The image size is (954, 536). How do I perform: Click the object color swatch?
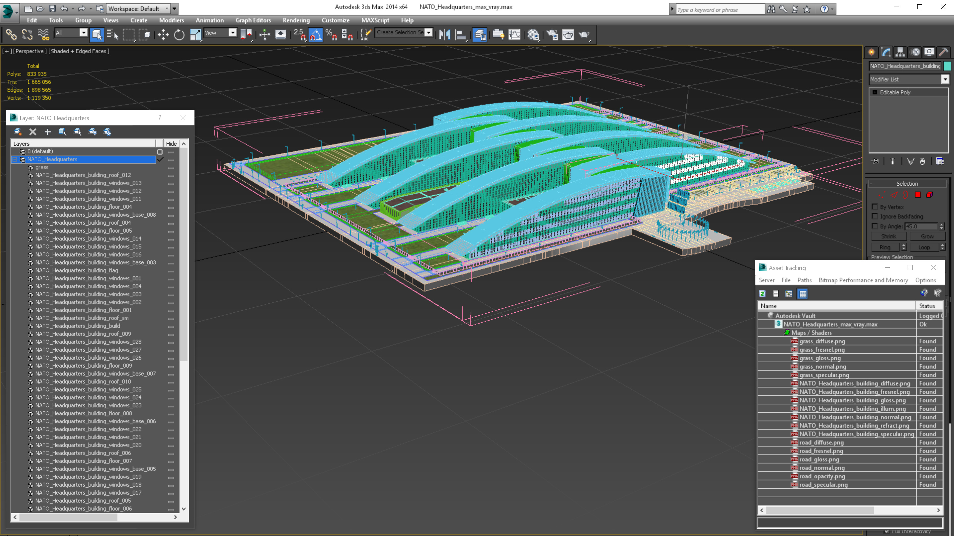click(947, 66)
